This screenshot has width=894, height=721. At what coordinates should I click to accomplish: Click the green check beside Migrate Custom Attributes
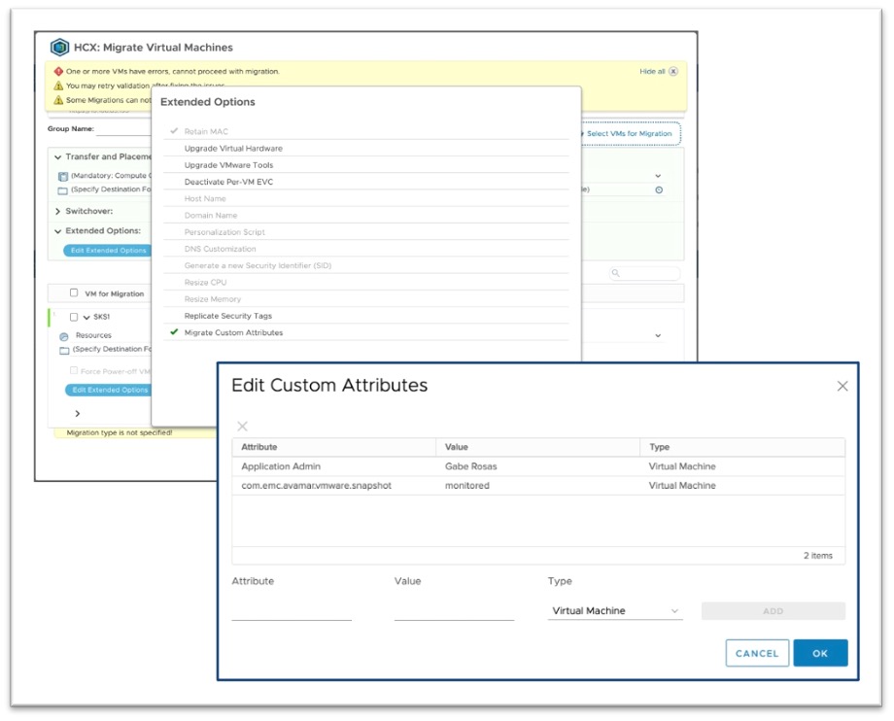click(174, 332)
